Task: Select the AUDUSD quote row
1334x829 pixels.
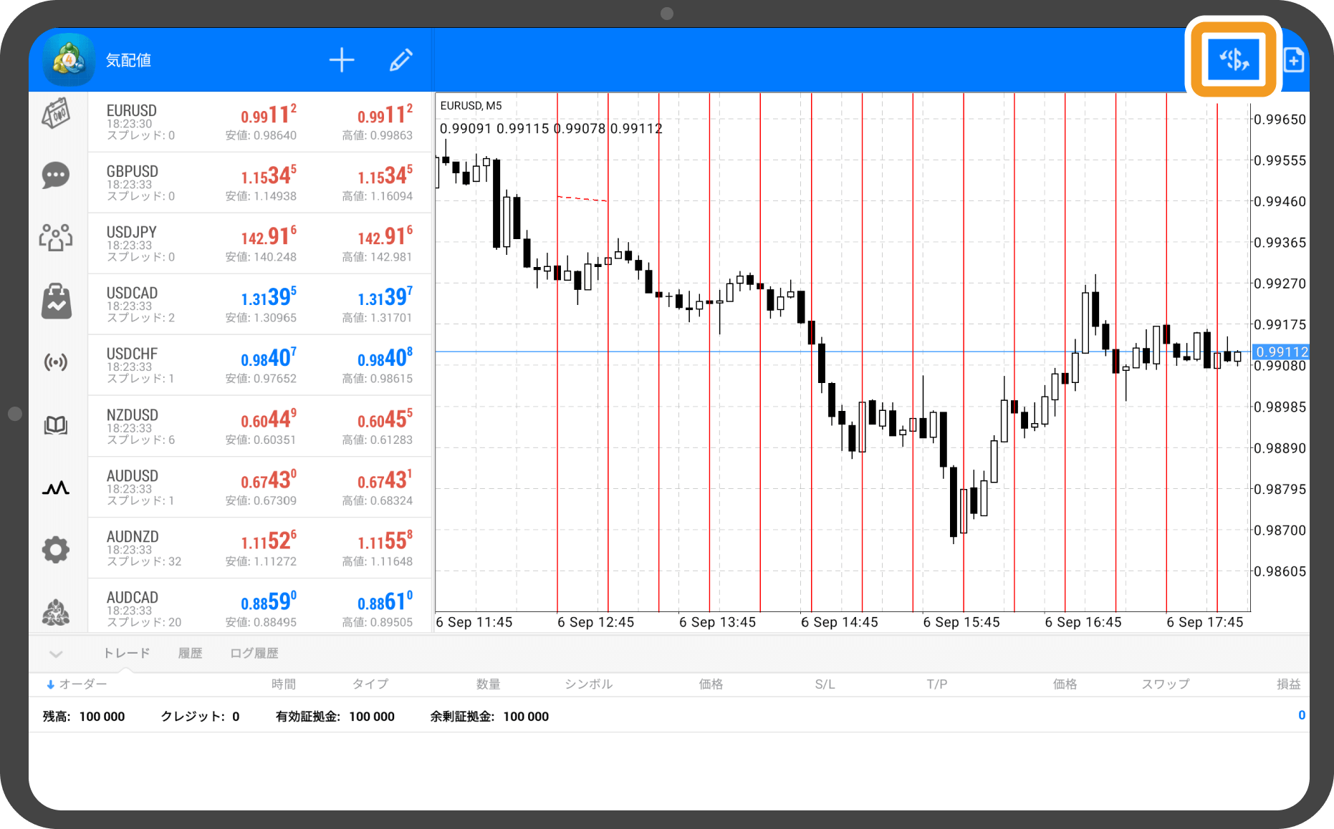Action: (x=259, y=487)
